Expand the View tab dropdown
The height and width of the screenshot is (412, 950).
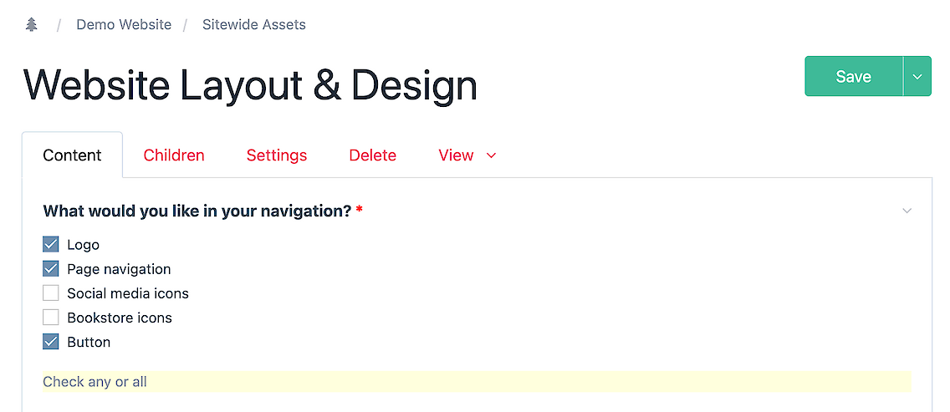(467, 155)
